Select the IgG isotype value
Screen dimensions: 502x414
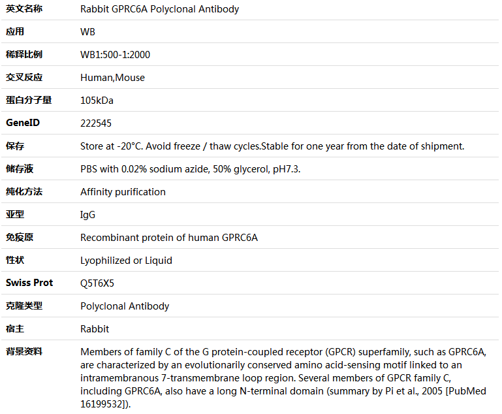tap(87, 215)
